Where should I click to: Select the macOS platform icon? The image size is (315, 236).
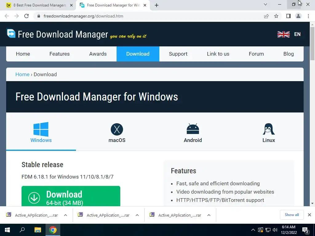117,129
